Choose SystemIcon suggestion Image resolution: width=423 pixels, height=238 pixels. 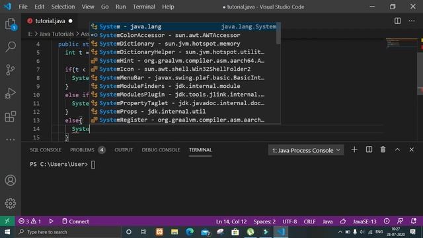pyautogui.click(x=184, y=69)
